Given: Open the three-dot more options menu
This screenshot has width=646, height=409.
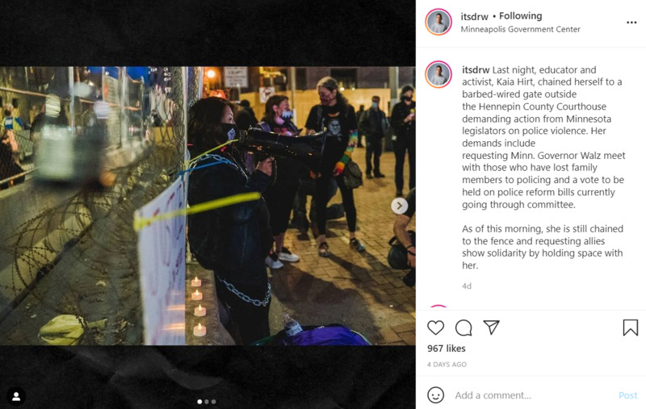Looking at the screenshot, I should (x=631, y=23).
